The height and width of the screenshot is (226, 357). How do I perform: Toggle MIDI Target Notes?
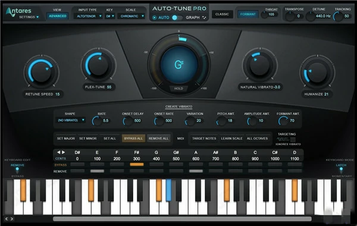pos(204,139)
